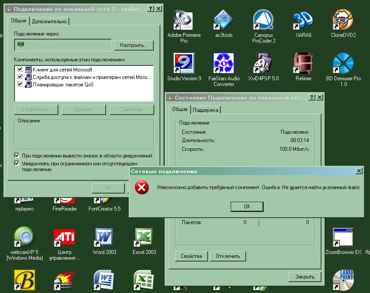Open the newer Excel shortcut in the bottom icon row
The width and height of the screenshot is (370, 293).
point(144,280)
